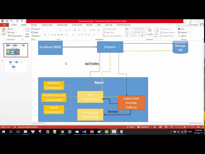Toggle the NOTES pane
The height and width of the screenshot is (154, 205).
coord(130,127)
